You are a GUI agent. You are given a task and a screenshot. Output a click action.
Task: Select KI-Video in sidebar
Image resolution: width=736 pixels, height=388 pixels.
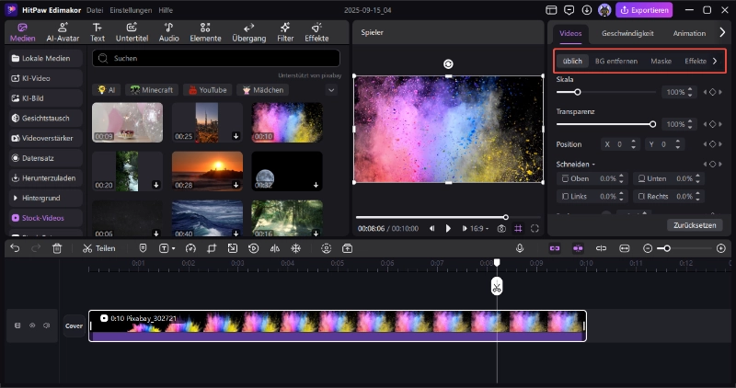(45, 78)
